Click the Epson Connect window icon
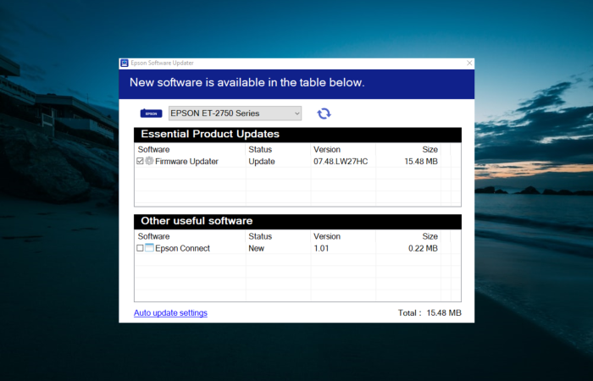 tap(149, 248)
